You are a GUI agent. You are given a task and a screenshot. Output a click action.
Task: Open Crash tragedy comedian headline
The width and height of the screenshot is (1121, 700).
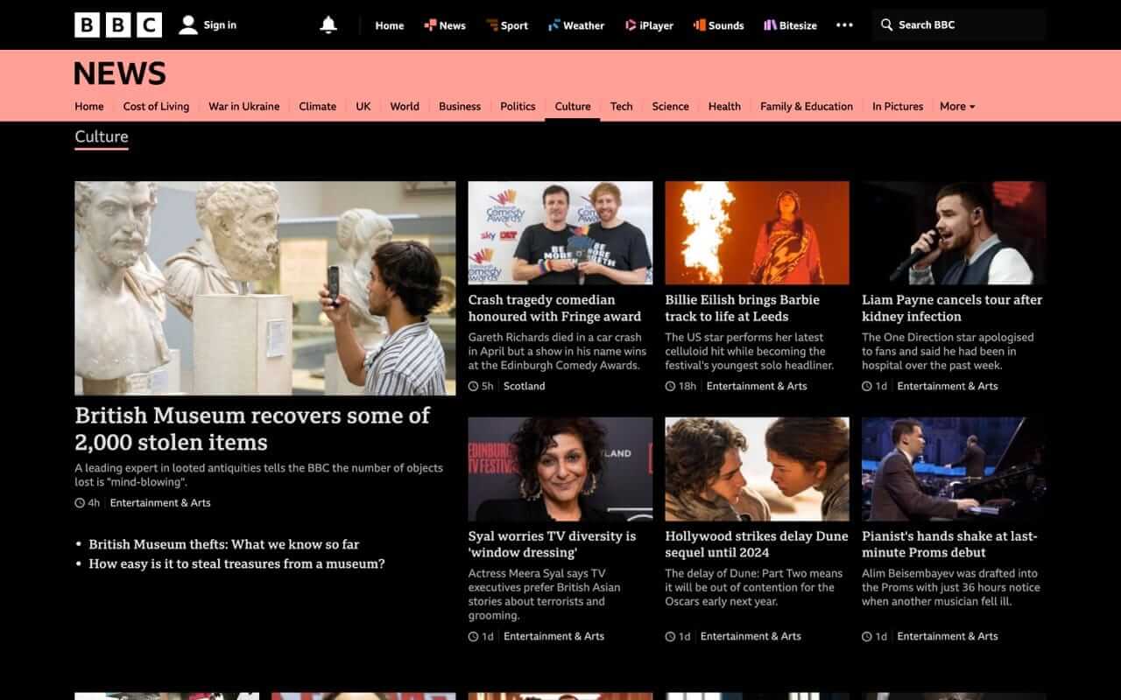click(554, 308)
